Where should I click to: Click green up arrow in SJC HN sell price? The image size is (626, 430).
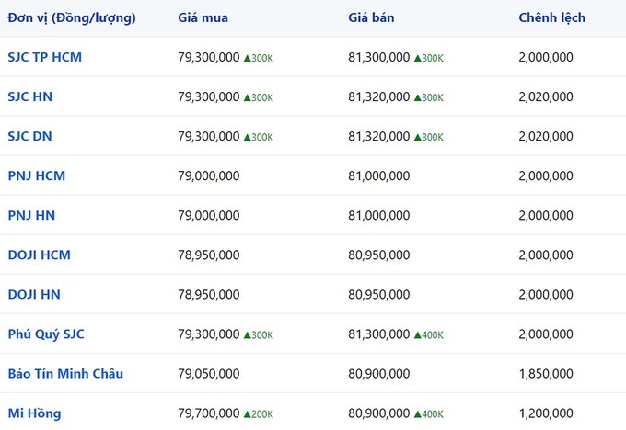click(418, 97)
